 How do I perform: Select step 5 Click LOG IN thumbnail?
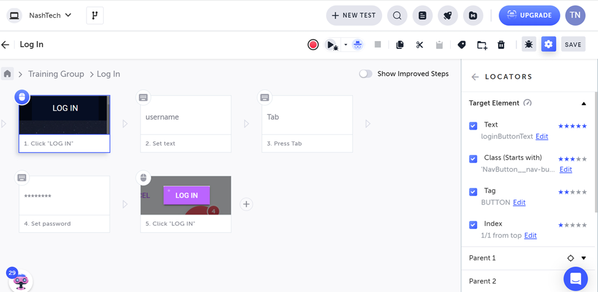[x=186, y=195]
